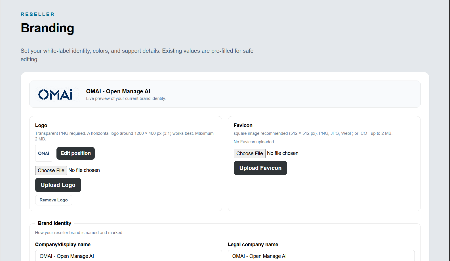
Task: Click the small OMAI logo thumbnail
Action: [44, 153]
